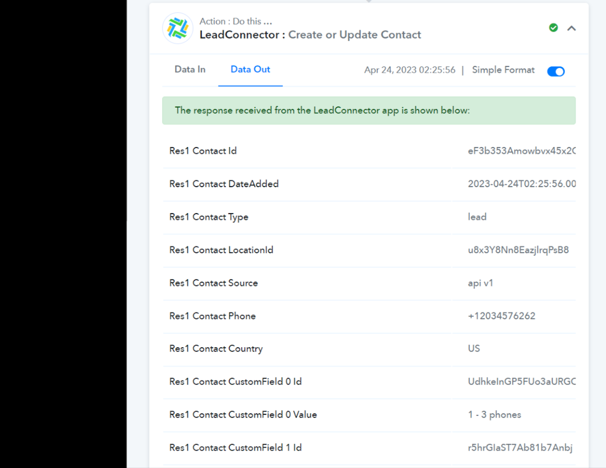606x468 pixels.
Task: Click the Create or Update Contact title
Action: 354,35
